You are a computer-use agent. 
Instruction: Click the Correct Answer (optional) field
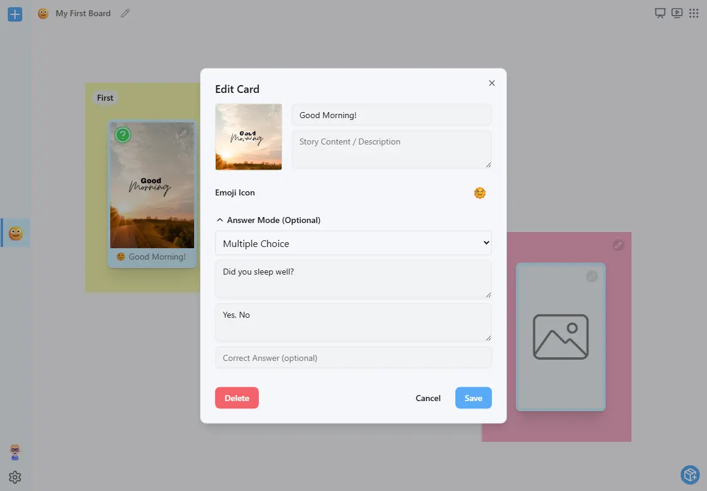(x=353, y=358)
